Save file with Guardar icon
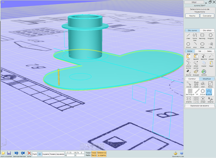This screenshot has height=158, width=216. pyautogui.click(x=9, y=154)
